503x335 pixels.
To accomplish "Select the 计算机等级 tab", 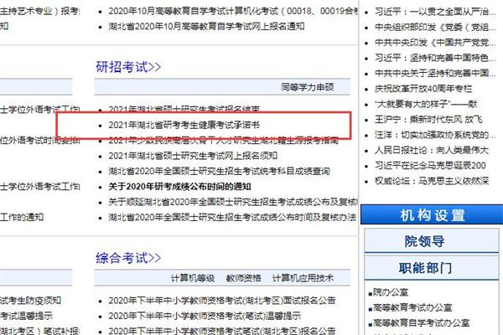I will point(193,278).
